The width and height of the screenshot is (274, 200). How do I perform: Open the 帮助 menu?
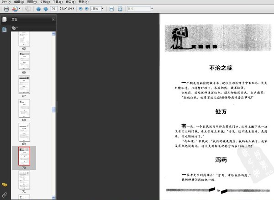point(84,2)
